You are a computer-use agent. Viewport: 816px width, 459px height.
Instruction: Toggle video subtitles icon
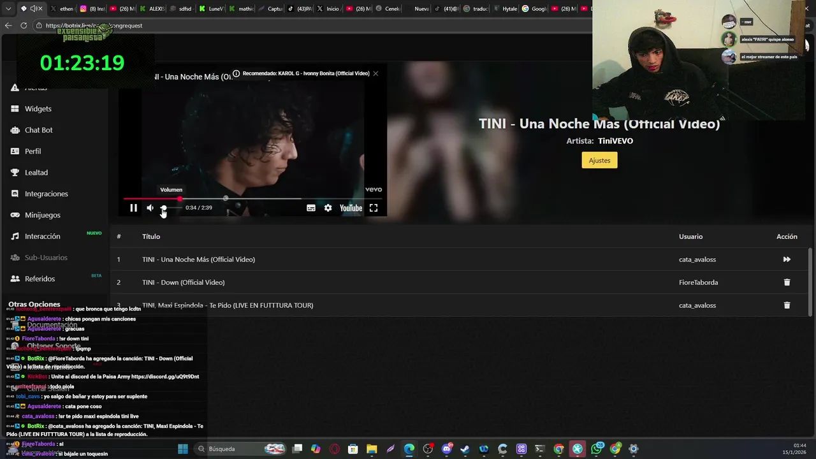(311, 208)
